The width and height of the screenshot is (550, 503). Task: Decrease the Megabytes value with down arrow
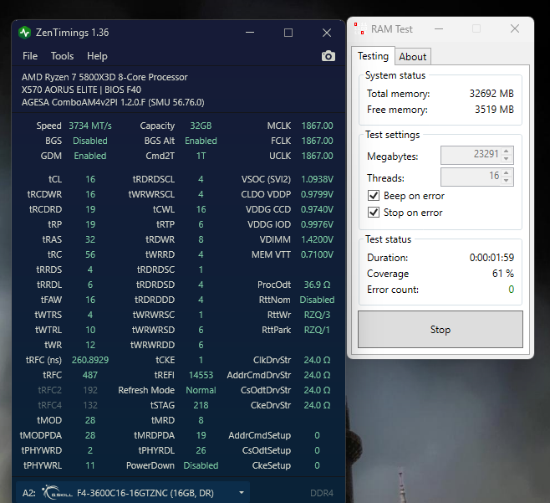(x=507, y=159)
